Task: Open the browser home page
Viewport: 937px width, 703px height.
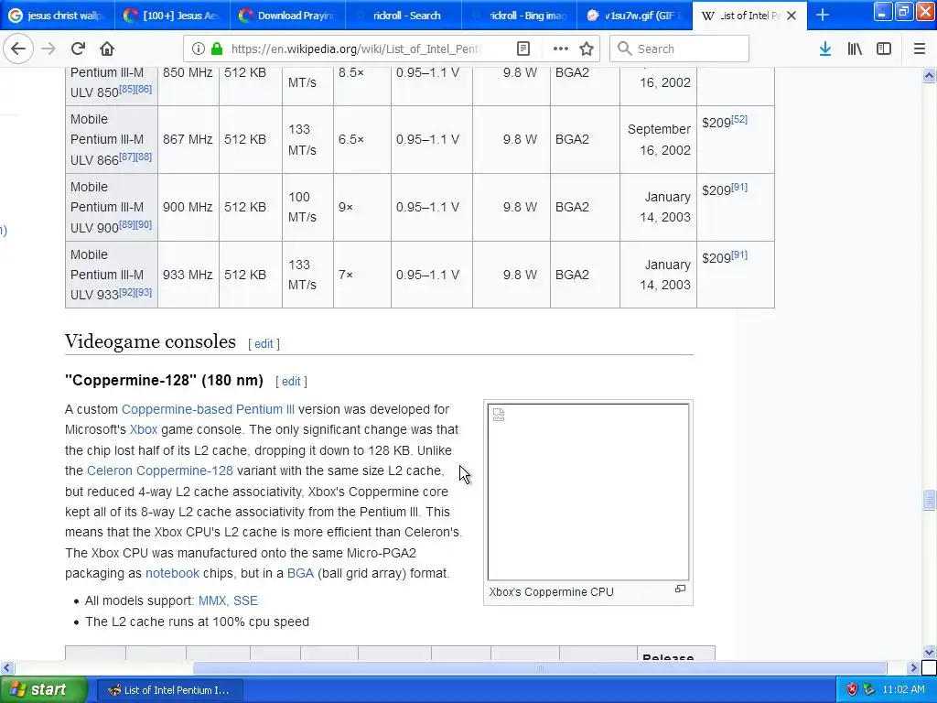Action: (x=107, y=49)
